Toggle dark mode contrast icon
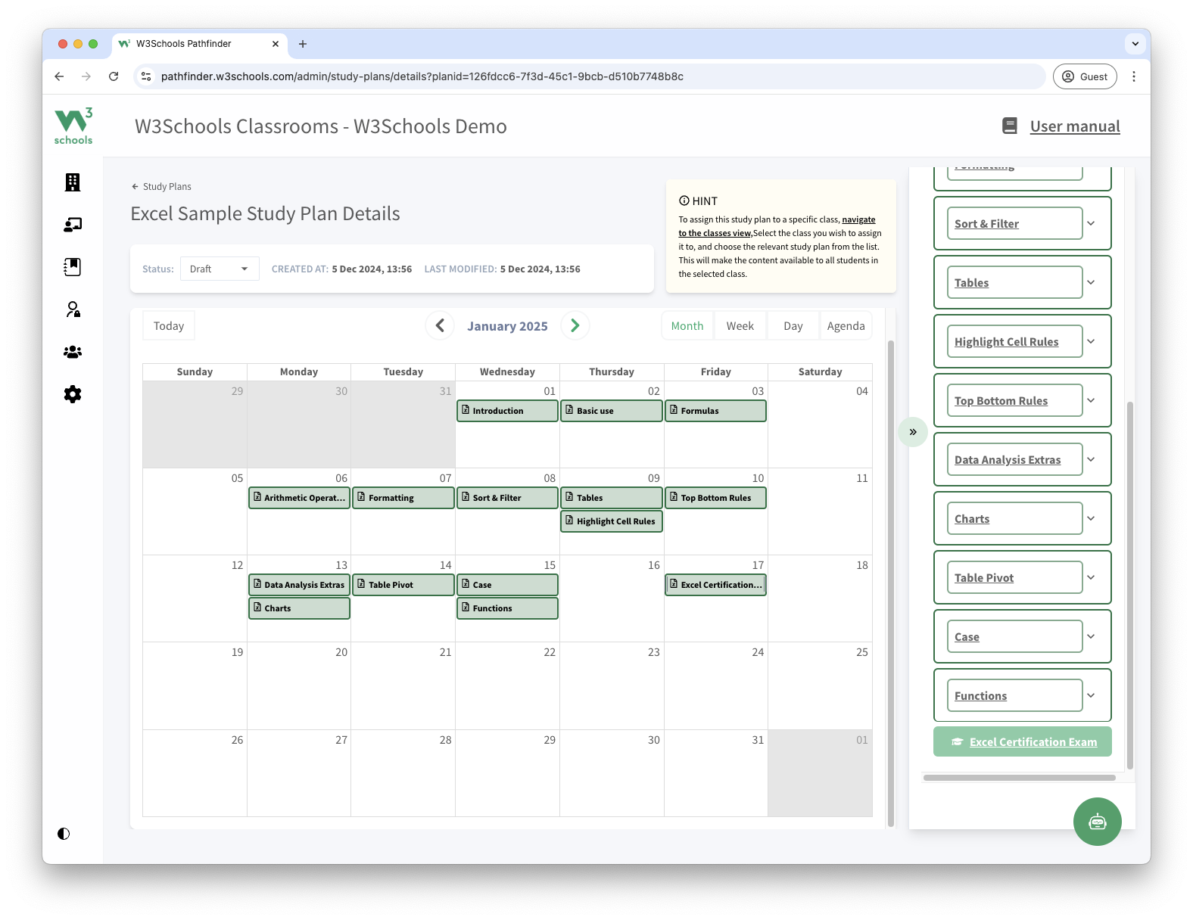Image resolution: width=1193 pixels, height=920 pixels. point(64,834)
